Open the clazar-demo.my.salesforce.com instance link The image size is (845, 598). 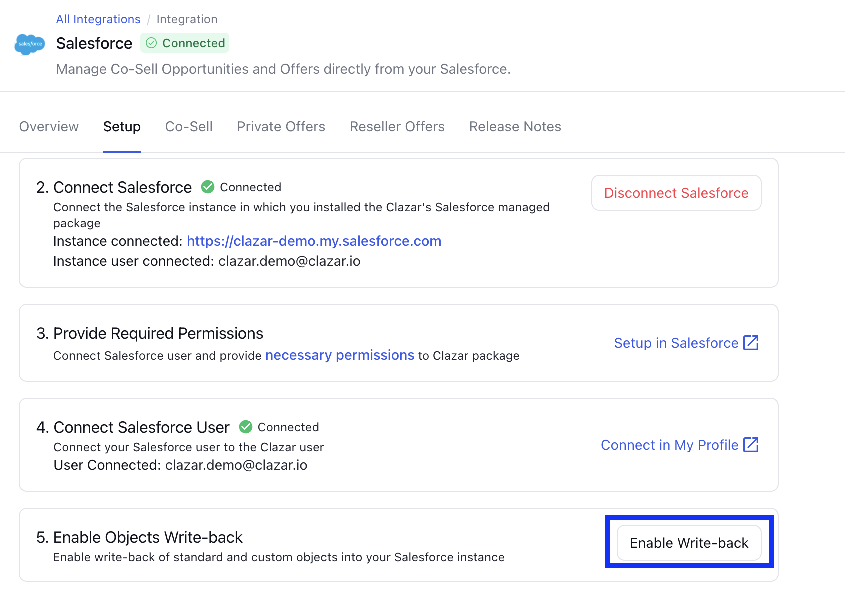point(314,241)
